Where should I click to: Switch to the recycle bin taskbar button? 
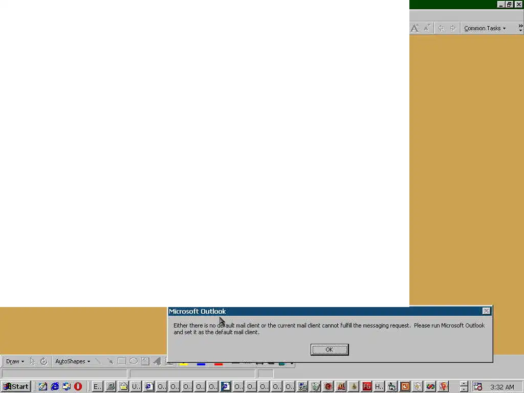pos(315,387)
